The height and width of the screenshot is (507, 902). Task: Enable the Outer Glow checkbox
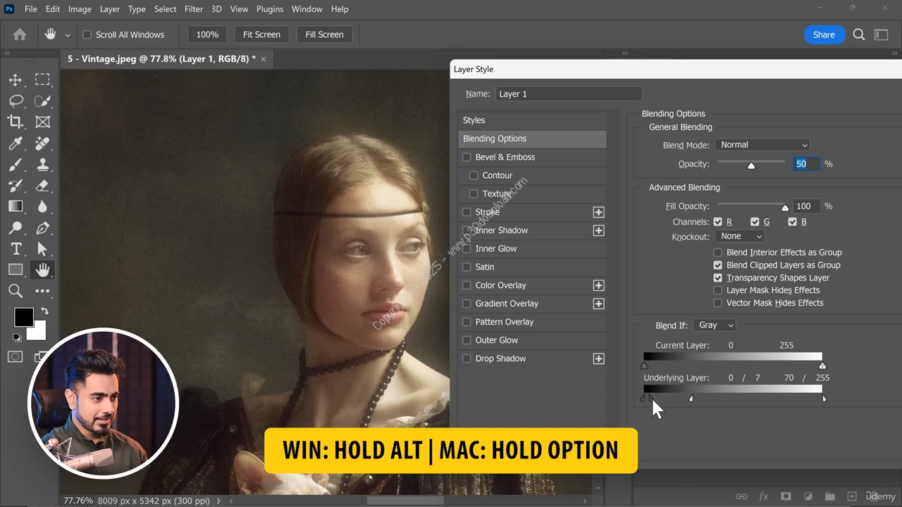click(467, 340)
